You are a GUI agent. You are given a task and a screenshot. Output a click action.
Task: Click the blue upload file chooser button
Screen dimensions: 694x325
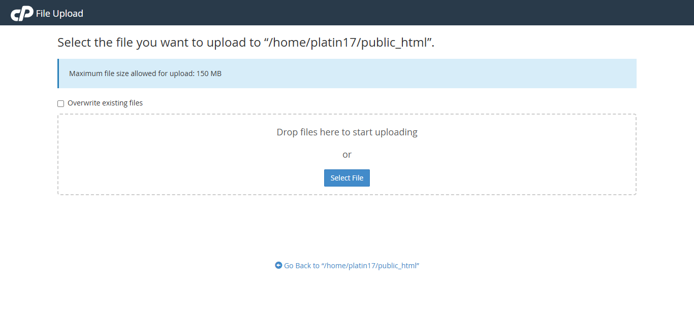point(347,177)
